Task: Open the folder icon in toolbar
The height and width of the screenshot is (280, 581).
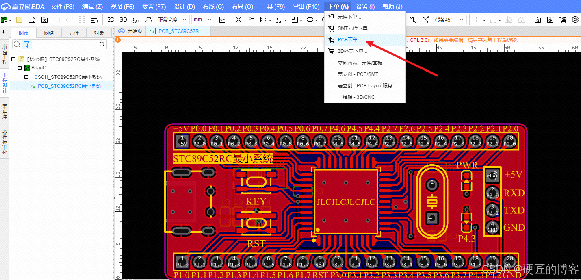Action: pyautogui.click(x=19, y=20)
